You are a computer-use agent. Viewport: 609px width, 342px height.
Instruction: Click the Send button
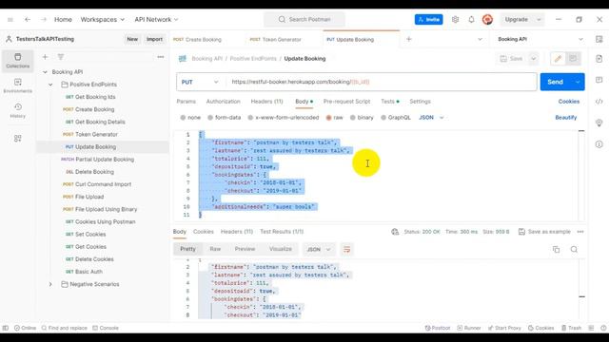point(556,83)
